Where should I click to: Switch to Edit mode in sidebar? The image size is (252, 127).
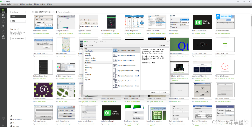pyautogui.click(x=3, y=16)
